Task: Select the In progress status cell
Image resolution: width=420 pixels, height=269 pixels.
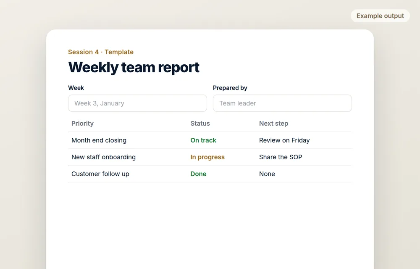Action: 207,157
